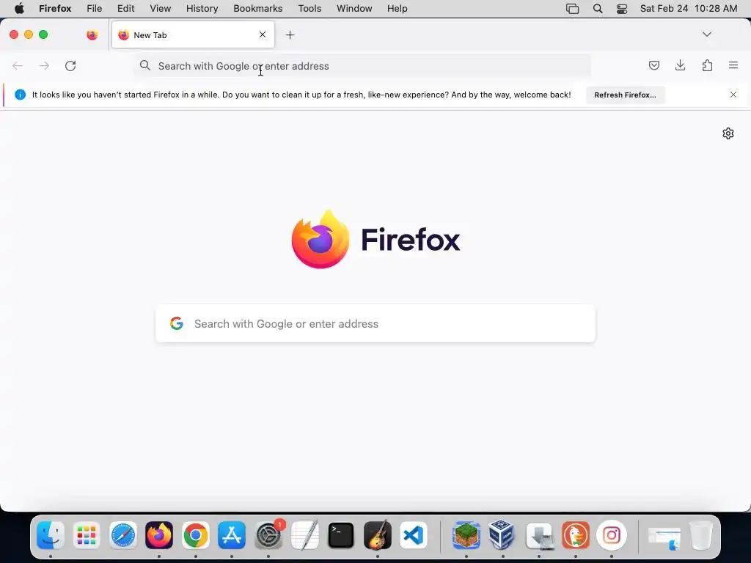The width and height of the screenshot is (751, 563).
Task: Click the screen mirroring menu bar icon
Action: 572,9
